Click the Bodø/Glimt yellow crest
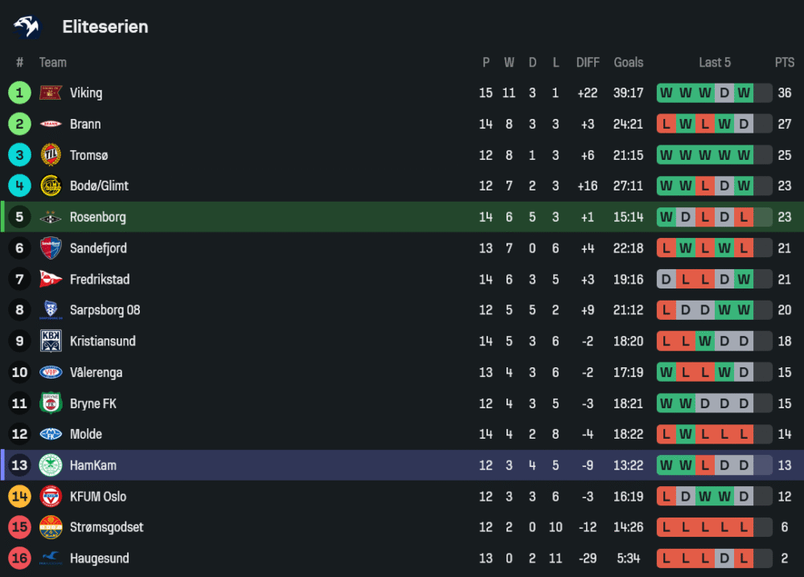Image resolution: width=804 pixels, height=577 pixels. click(51, 186)
